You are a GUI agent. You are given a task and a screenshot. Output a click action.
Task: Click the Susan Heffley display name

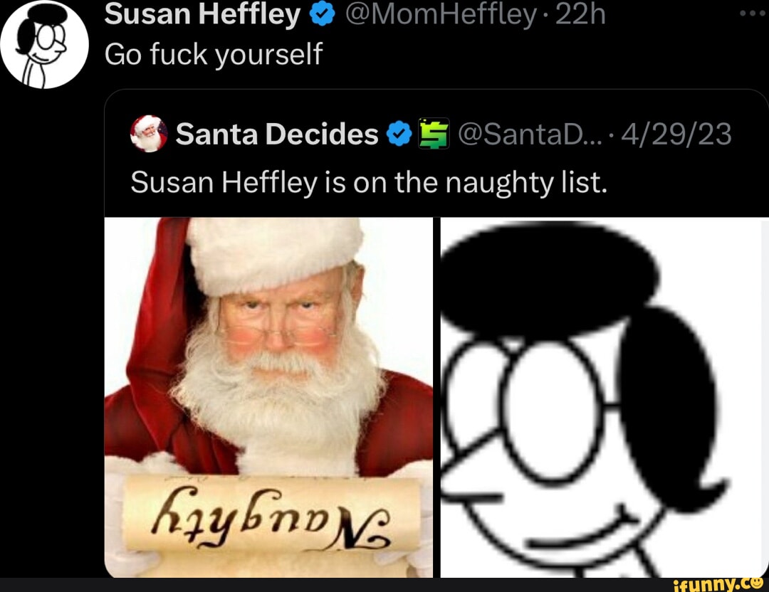click(202, 14)
